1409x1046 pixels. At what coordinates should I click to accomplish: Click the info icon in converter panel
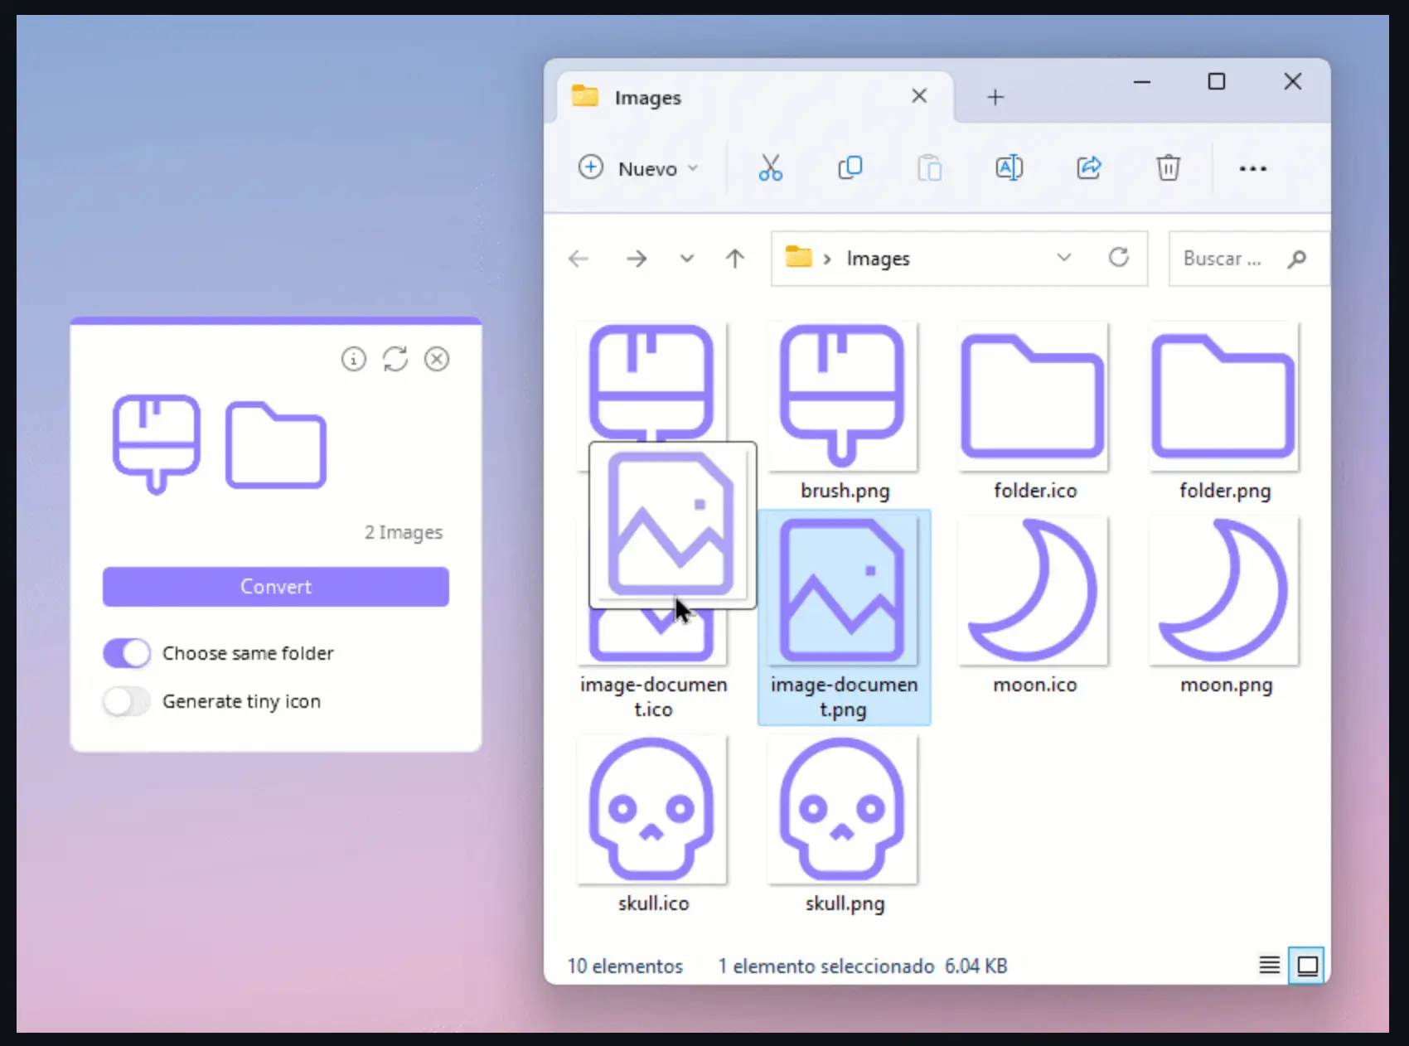(x=354, y=359)
